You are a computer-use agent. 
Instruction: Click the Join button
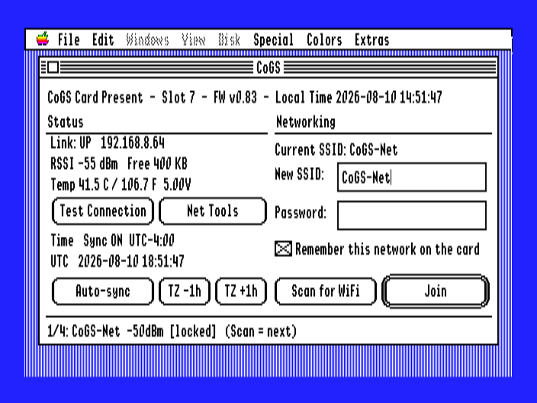pos(436,291)
